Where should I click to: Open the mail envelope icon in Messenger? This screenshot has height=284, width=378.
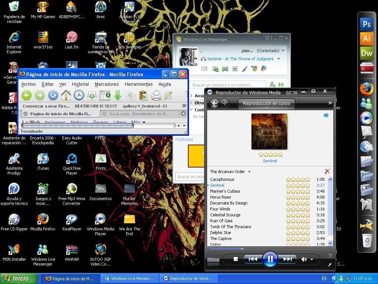[x=204, y=69]
